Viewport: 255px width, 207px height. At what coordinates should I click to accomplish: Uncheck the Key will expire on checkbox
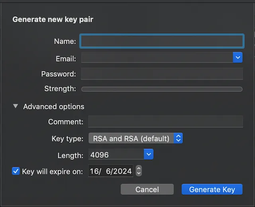[16, 171]
